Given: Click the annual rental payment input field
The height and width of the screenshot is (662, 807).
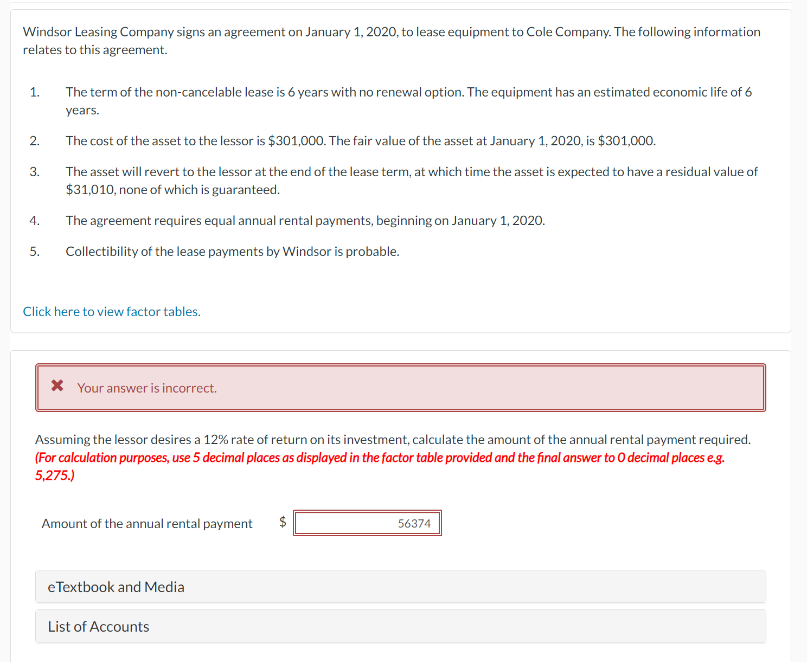Looking at the screenshot, I should coord(367,523).
